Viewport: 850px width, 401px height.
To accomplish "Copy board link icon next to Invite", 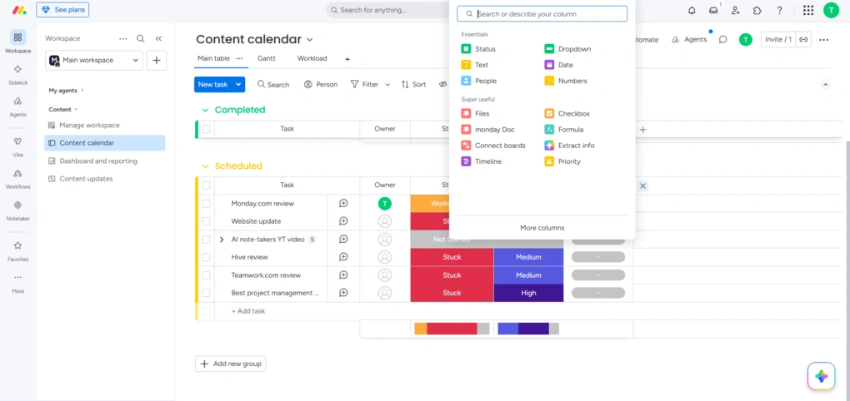I will [803, 39].
